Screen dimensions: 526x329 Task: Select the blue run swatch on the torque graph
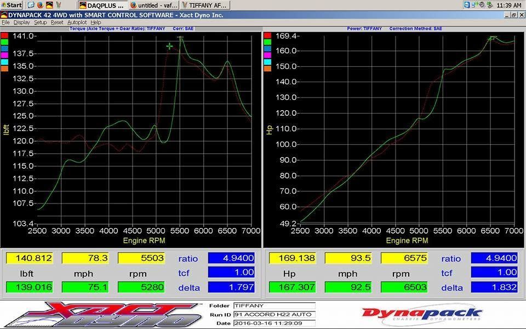tap(4, 49)
